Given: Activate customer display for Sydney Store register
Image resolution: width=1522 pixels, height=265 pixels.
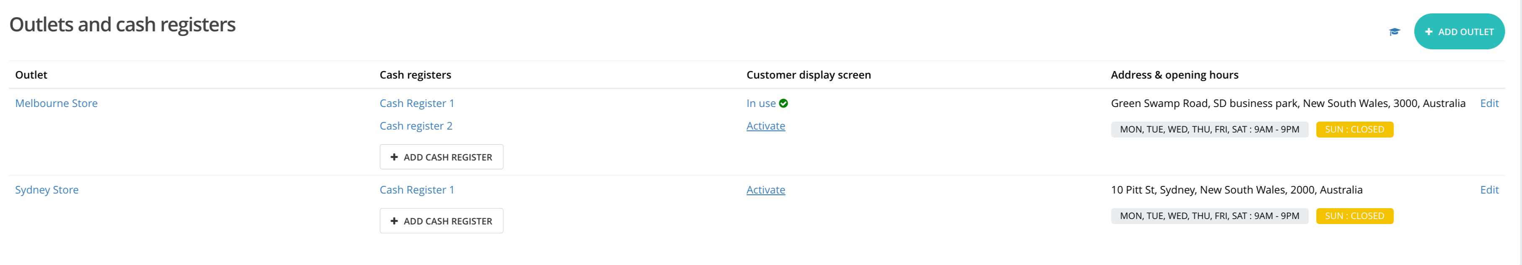Looking at the screenshot, I should 765,189.
